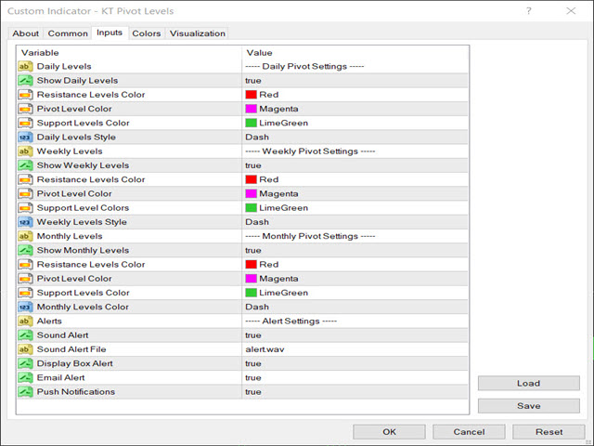
Task: Open Daily Levels Style Dash dropdown
Action: (355, 137)
